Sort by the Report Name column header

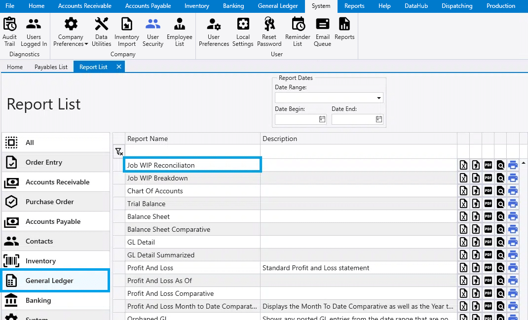[192, 139]
